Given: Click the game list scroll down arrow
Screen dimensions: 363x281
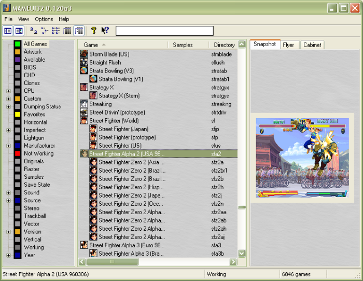Looking at the screenshot, I should (242, 253).
